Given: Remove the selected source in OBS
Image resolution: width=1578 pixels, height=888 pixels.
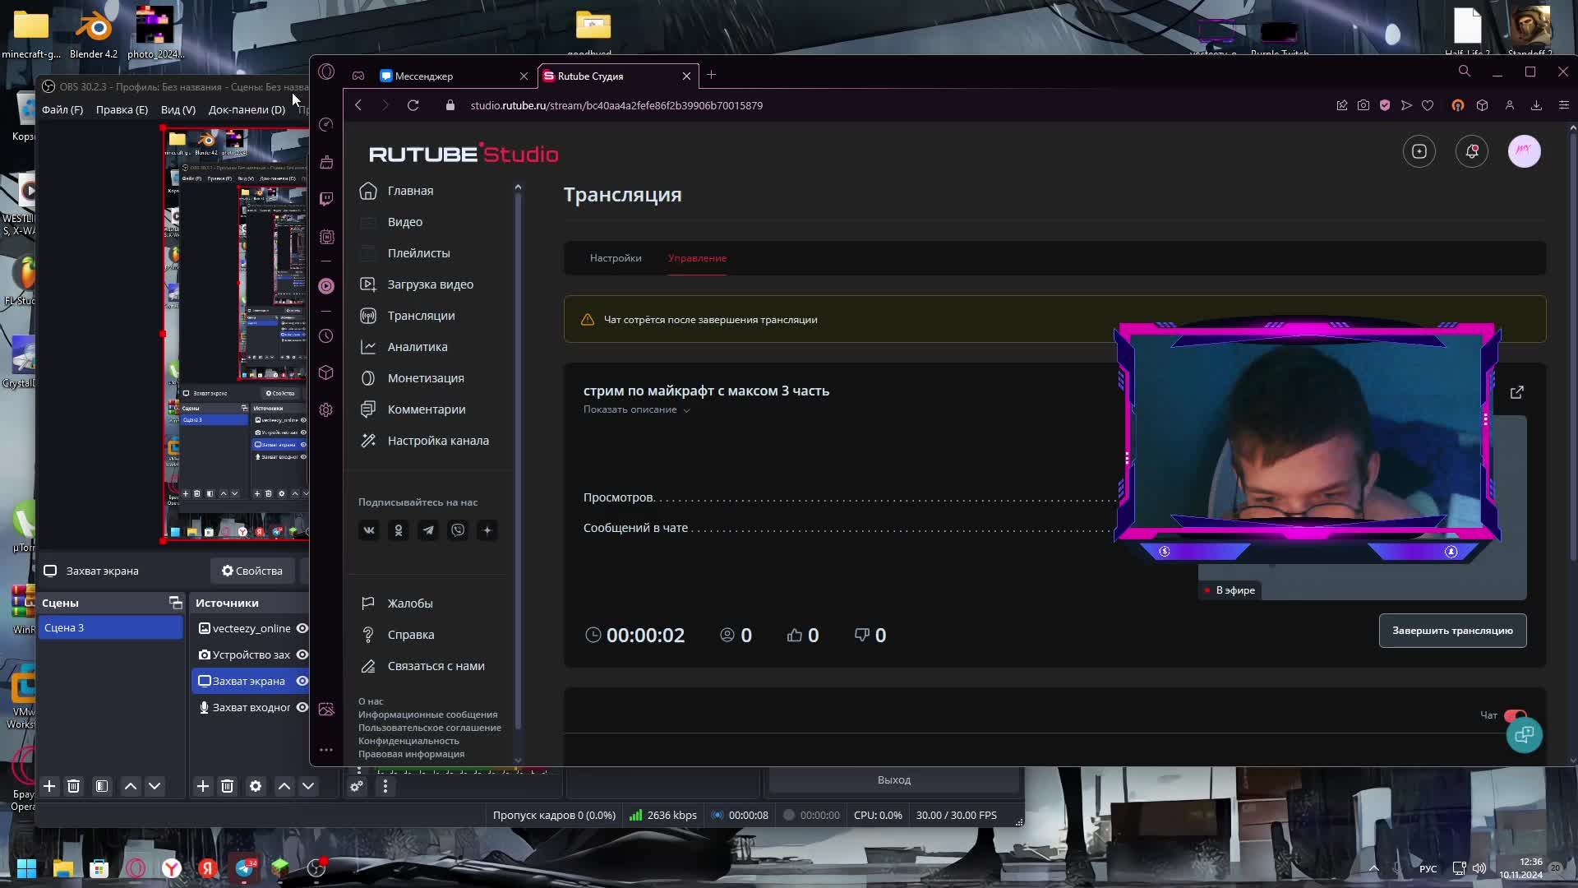Looking at the screenshot, I should click(x=228, y=787).
